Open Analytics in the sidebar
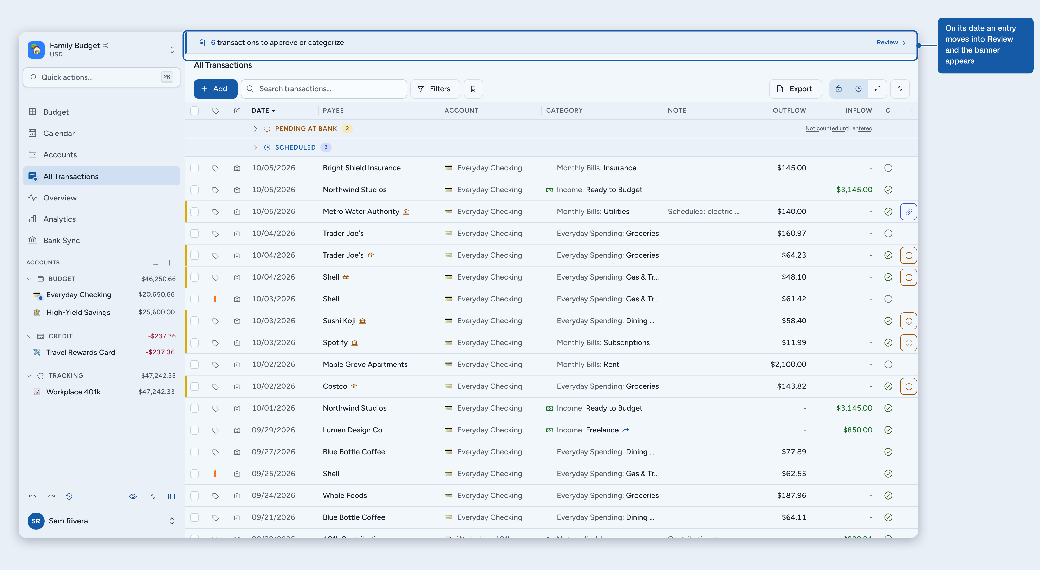Screen dimensions: 1040x570 click(102, 219)
